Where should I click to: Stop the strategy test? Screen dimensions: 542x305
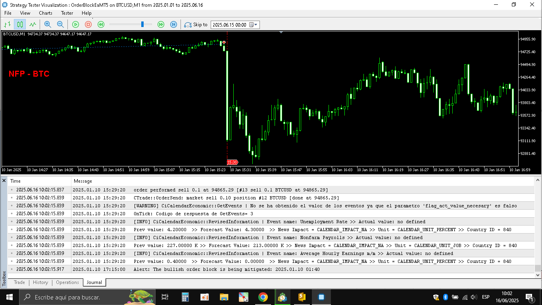click(88, 25)
